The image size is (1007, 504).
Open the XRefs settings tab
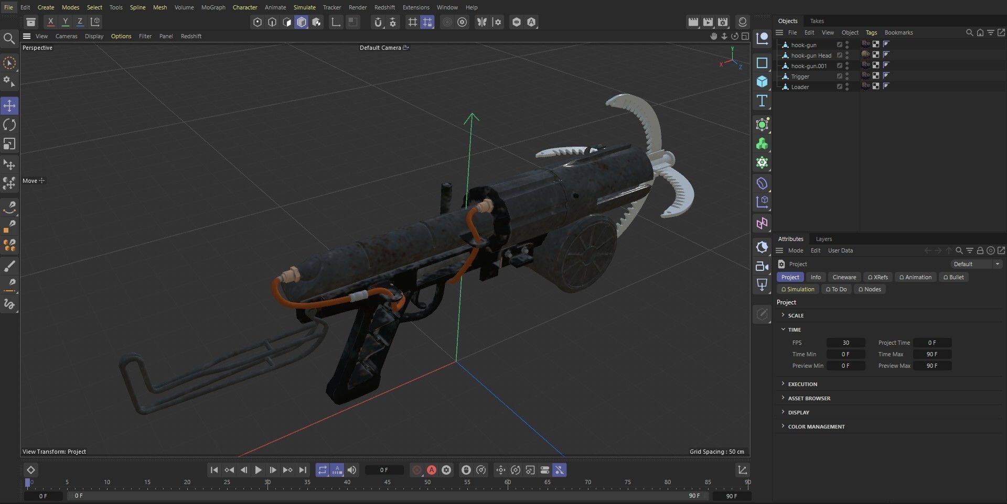878,277
